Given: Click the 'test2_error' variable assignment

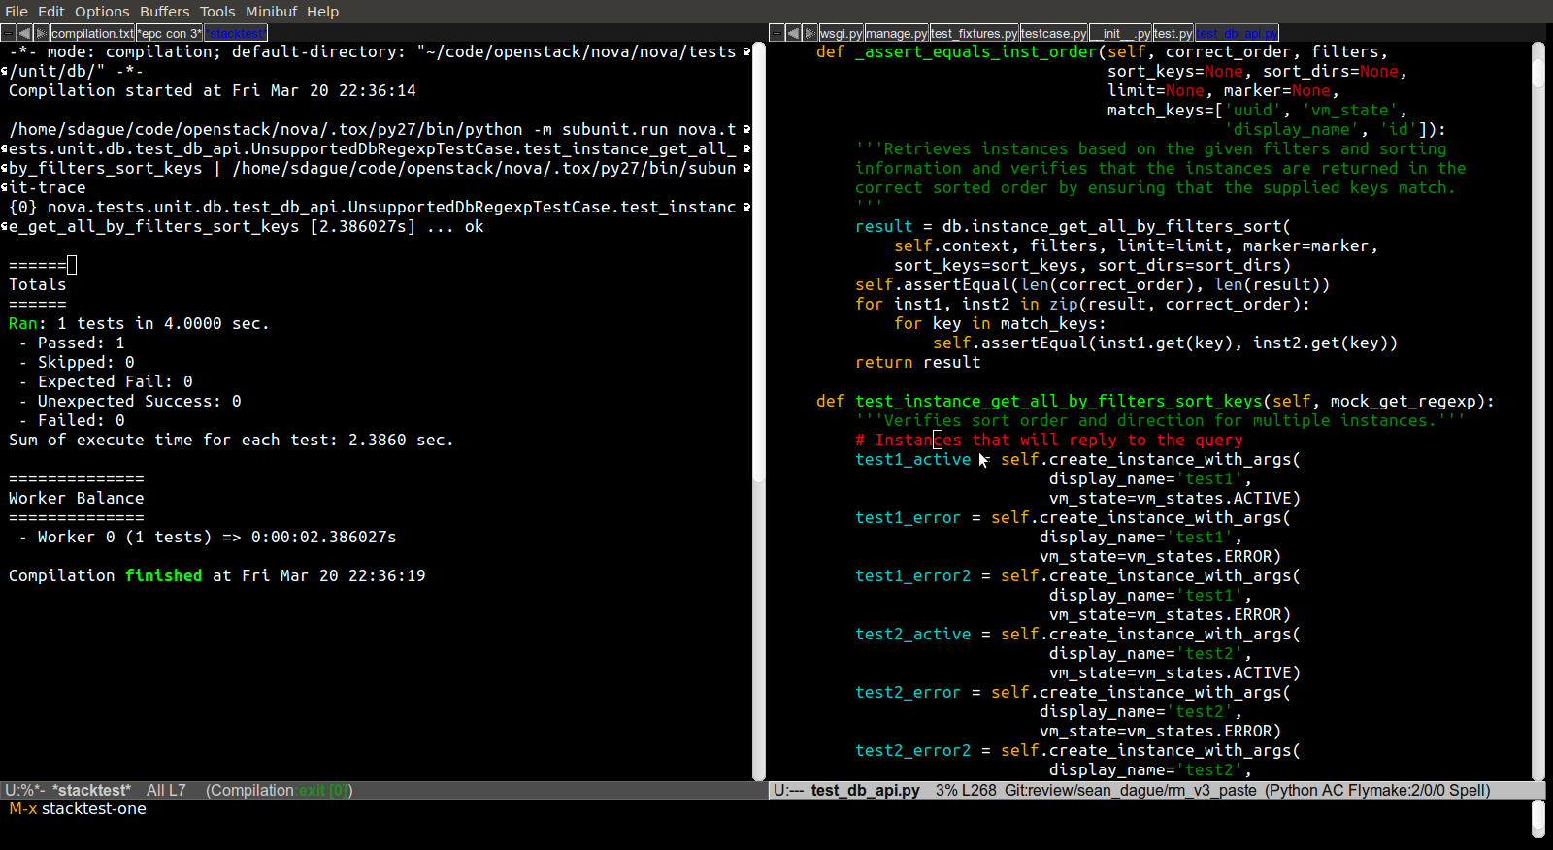Looking at the screenshot, I should point(909,692).
